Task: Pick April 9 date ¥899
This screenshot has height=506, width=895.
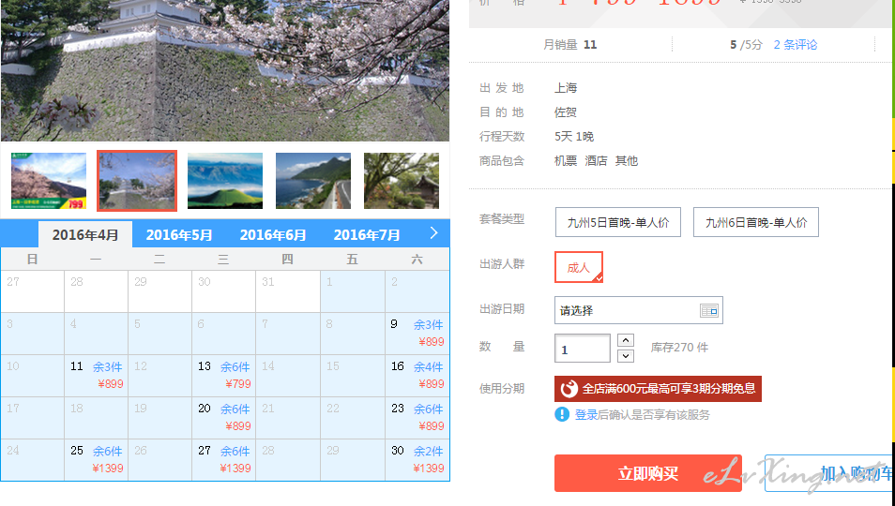Action: [417, 334]
